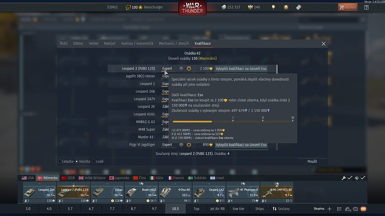Toggle checkbox beside the ammo slashes icon
The image size is (385, 216).
[x=363, y=178]
